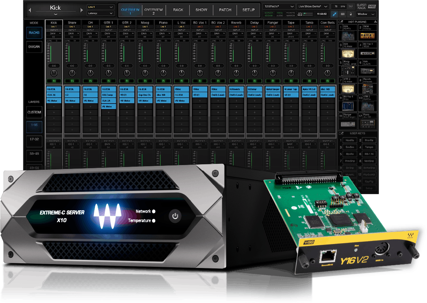Select the DUGAN mode button
The height and width of the screenshot is (303, 427).
34,46
